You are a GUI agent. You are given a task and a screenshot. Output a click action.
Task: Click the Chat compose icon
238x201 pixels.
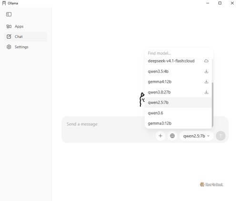[9, 37]
